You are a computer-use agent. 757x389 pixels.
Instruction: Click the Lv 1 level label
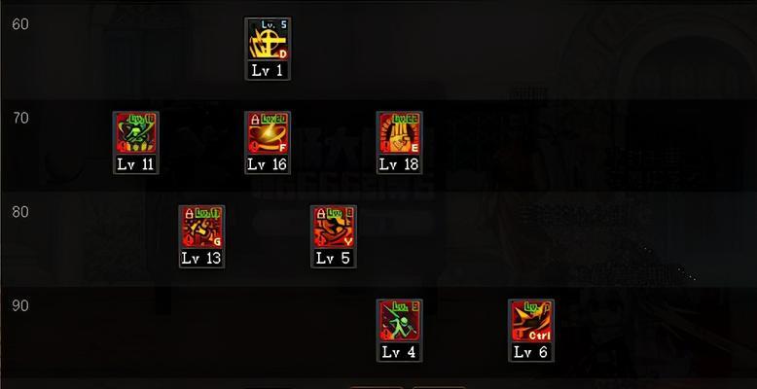268,70
